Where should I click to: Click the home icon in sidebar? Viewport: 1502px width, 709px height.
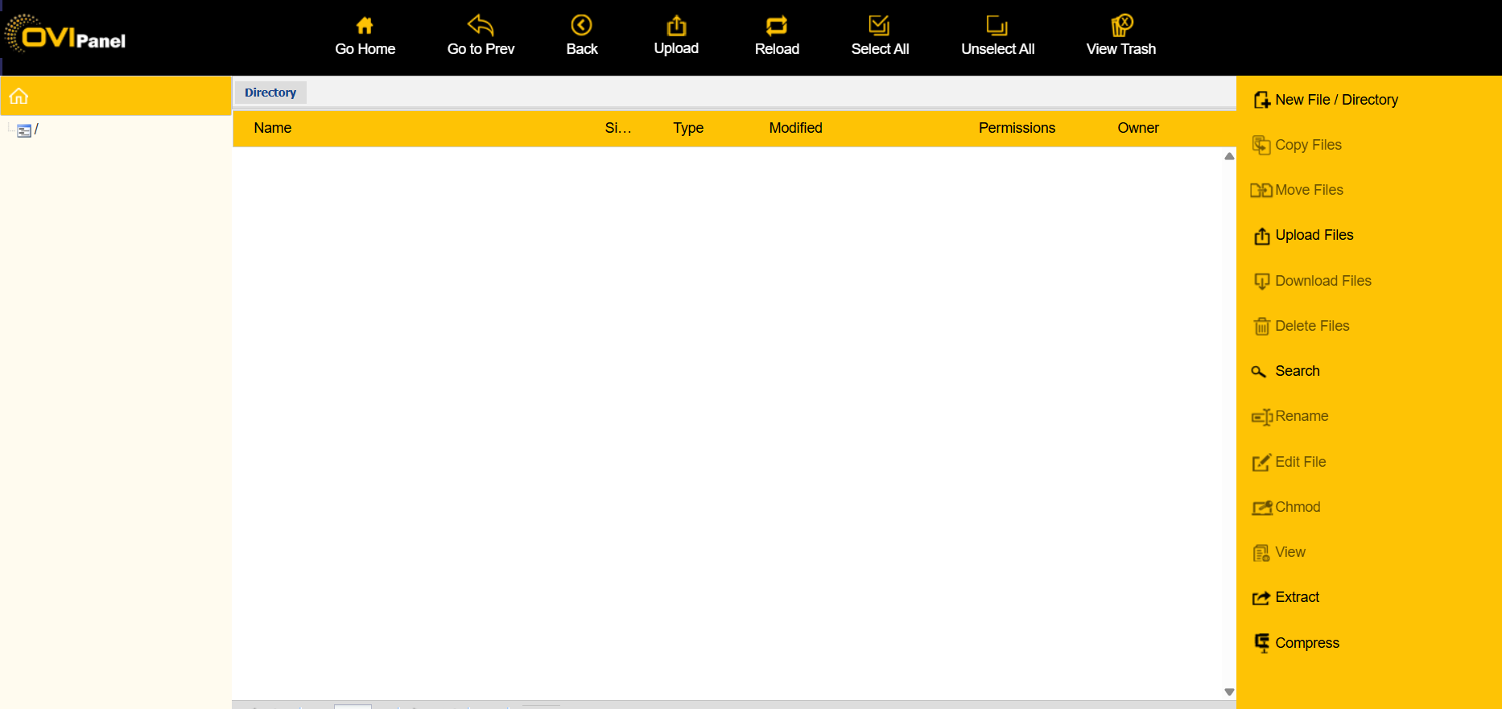point(19,97)
